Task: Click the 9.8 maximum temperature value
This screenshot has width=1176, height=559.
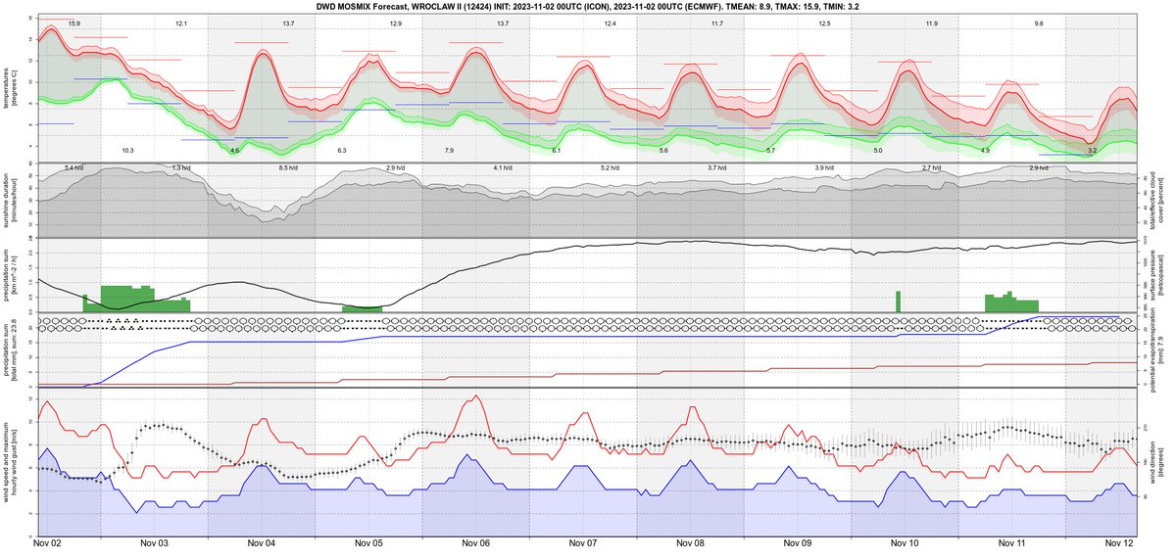Action: (1039, 23)
